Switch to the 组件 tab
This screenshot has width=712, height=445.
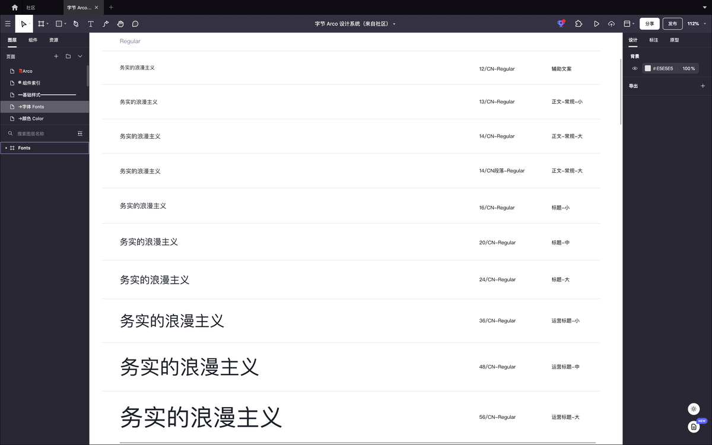(x=33, y=40)
